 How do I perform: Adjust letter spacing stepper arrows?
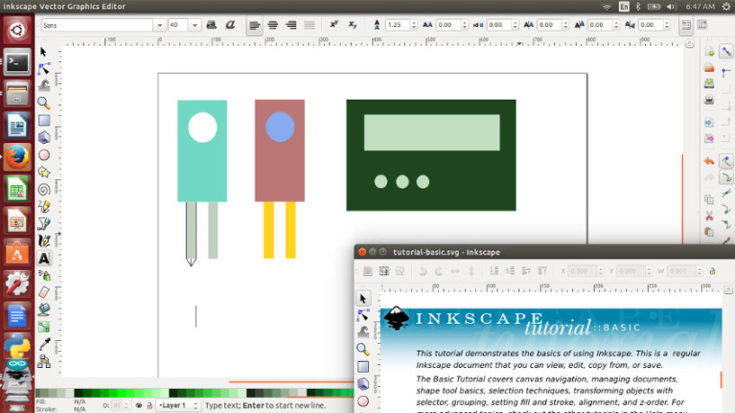[464, 25]
